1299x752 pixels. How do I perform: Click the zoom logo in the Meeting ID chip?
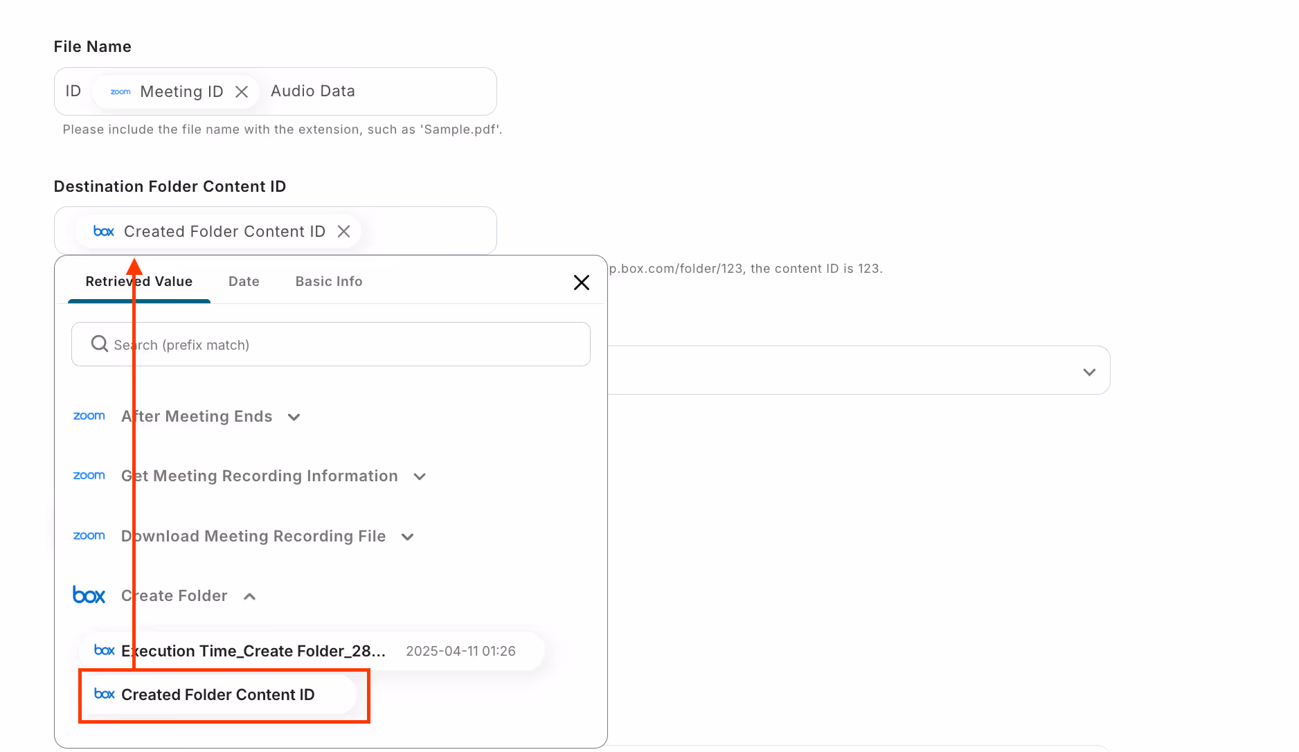[x=120, y=91]
